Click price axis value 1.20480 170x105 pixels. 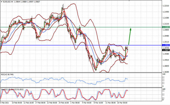point(166,36)
